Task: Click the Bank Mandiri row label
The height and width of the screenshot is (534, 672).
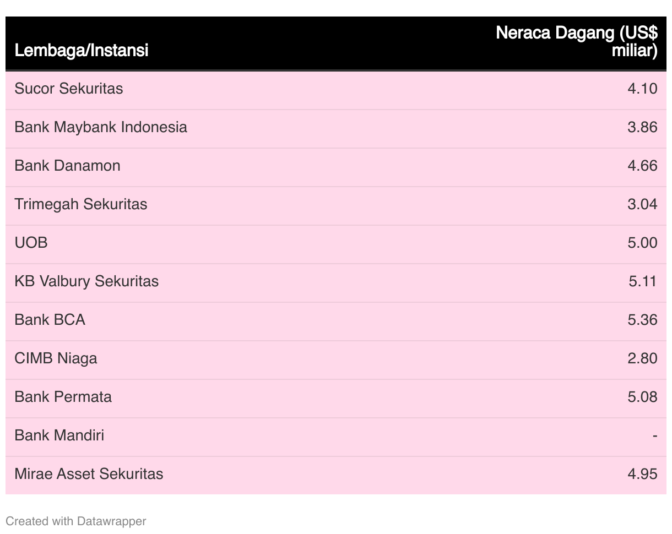Action: 59,435
